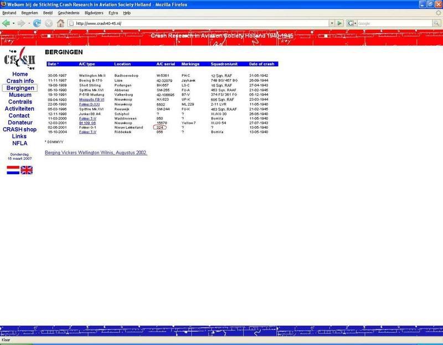Go to Home in the sidebar

coord(20,74)
